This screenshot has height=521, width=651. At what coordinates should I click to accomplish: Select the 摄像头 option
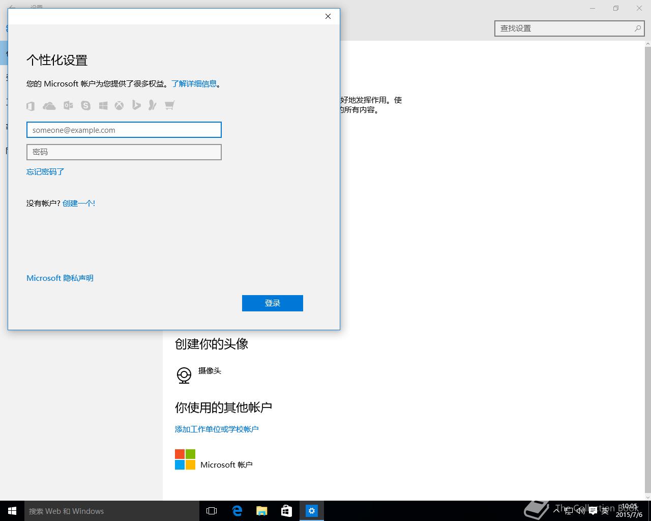click(210, 371)
